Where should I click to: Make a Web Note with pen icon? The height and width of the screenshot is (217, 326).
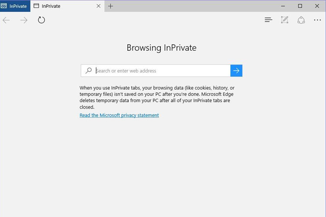[285, 20]
